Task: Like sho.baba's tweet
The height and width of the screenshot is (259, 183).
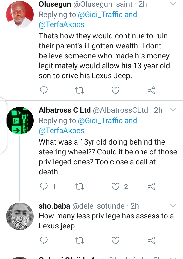Action: (x=116, y=240)
